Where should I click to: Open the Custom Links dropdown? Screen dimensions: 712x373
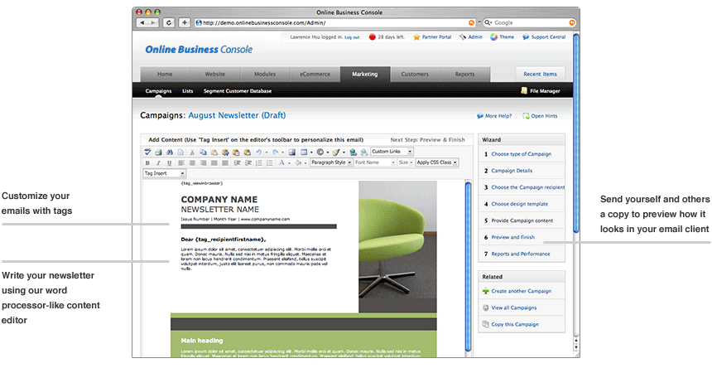coord(392,153)
